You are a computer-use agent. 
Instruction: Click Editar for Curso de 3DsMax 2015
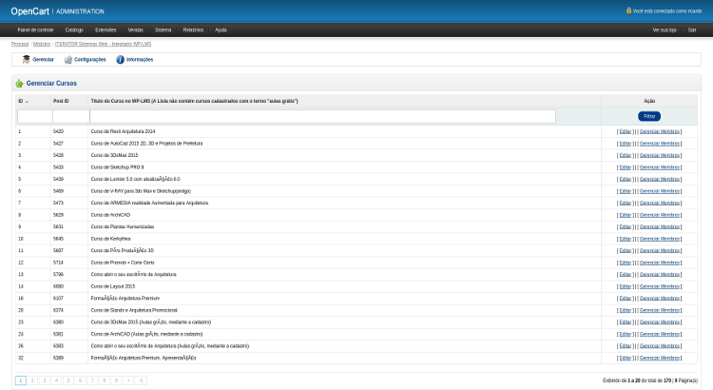click(626, 155)
